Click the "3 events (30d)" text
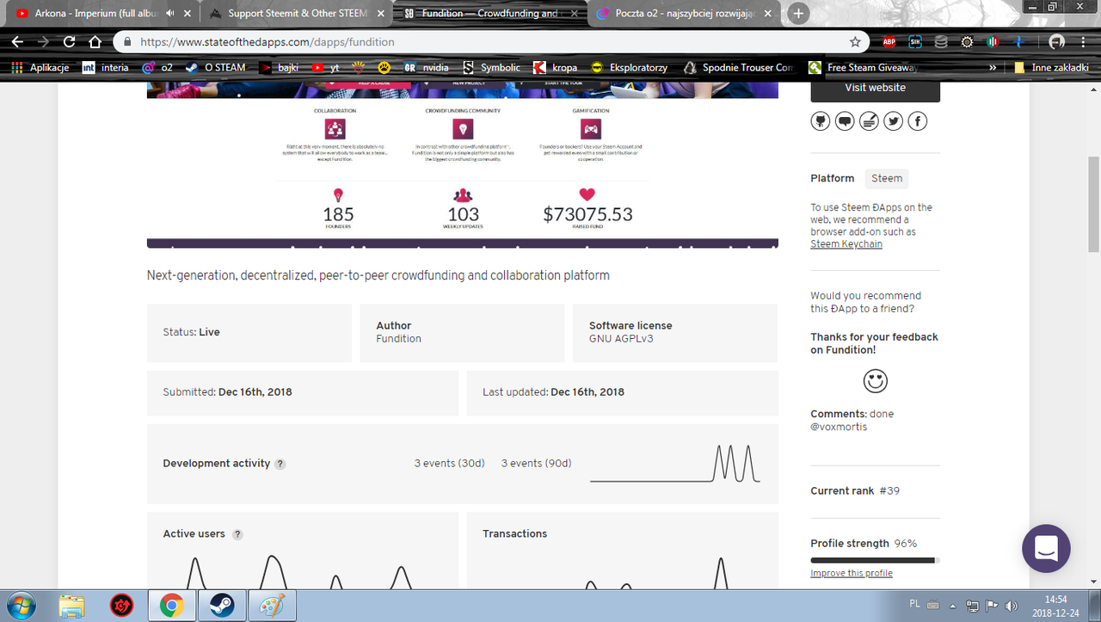1101x622 pixels. tap(449, 464)
